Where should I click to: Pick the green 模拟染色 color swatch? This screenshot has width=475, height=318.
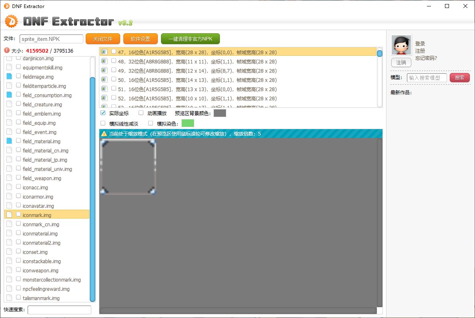187,123
